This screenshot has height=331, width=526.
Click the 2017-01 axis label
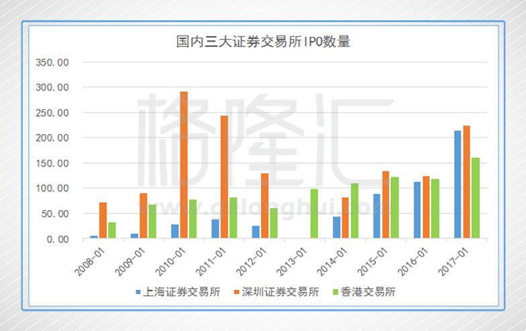(454, 262)
